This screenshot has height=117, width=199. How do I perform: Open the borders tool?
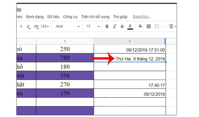[149, 26]
